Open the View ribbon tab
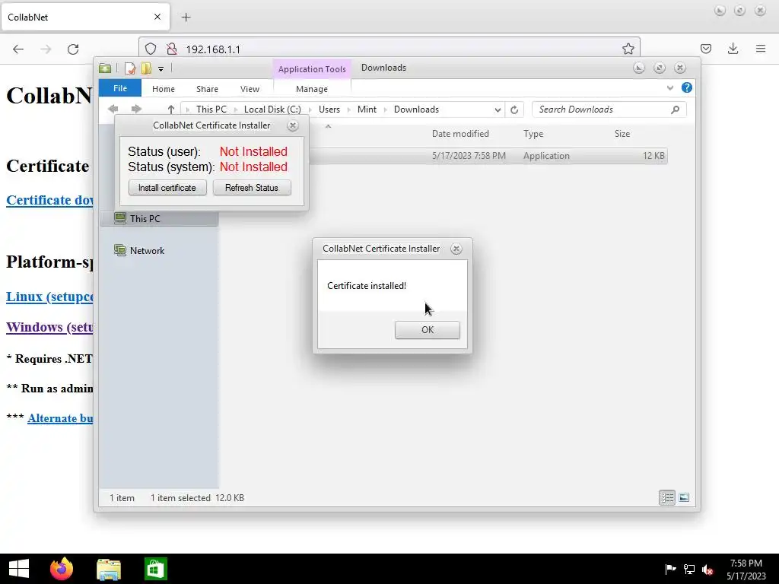The height and width of the screenshot is (584, 779). [250, 89]
